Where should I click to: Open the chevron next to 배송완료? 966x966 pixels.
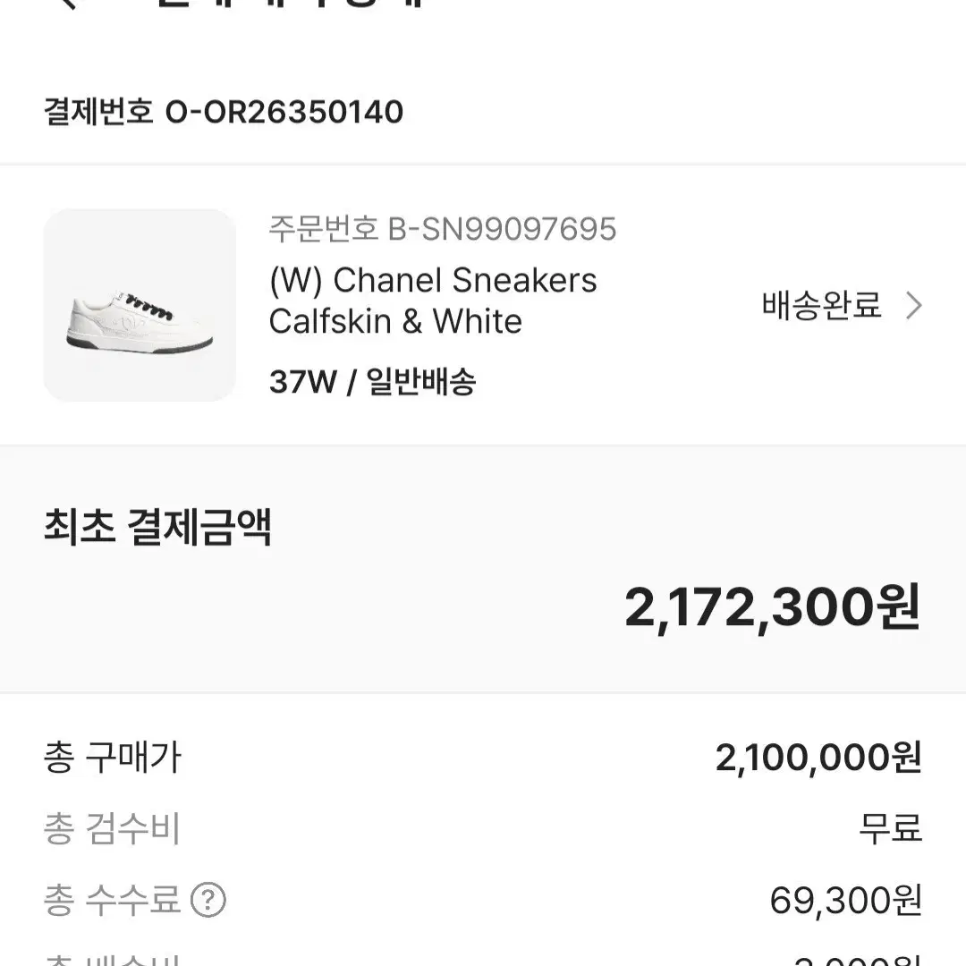(913, 306)
